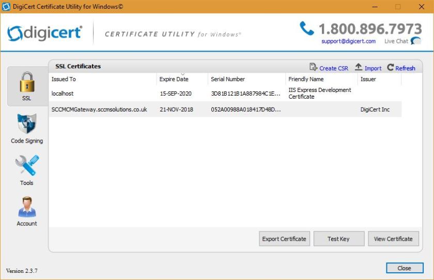Email support@digicert.com link
Screen dimensions: 434x280
pyautogui.click(x=348, y=41)
